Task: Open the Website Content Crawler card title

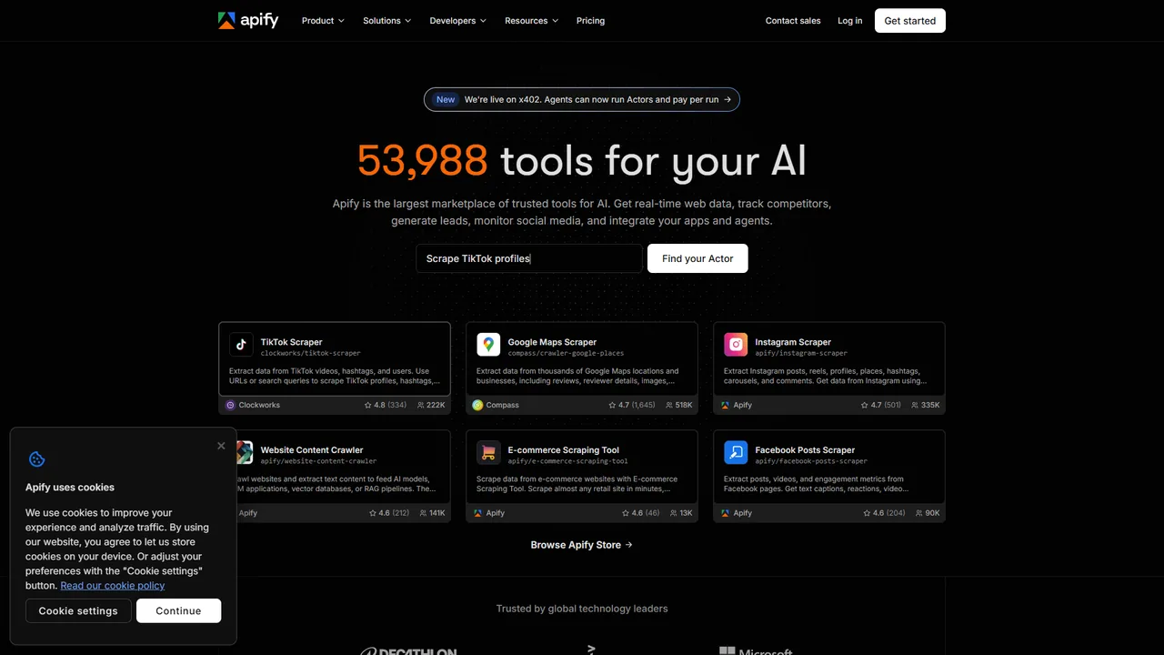Action: click(x=312, y=450)
